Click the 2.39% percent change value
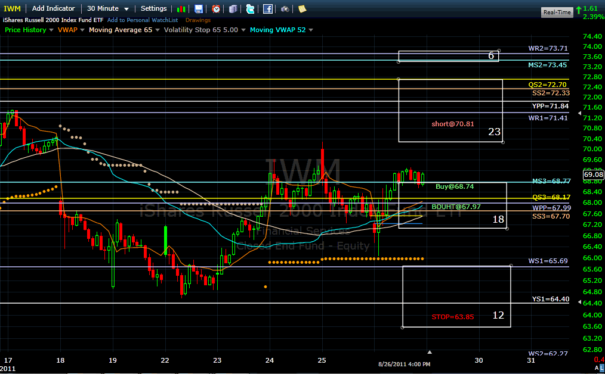 [594, 17]
